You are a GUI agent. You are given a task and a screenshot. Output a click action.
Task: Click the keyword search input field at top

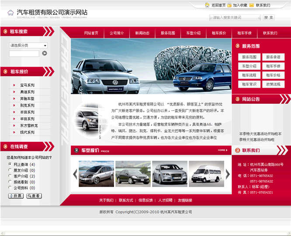pyautogui.click(x=235, y=17)
